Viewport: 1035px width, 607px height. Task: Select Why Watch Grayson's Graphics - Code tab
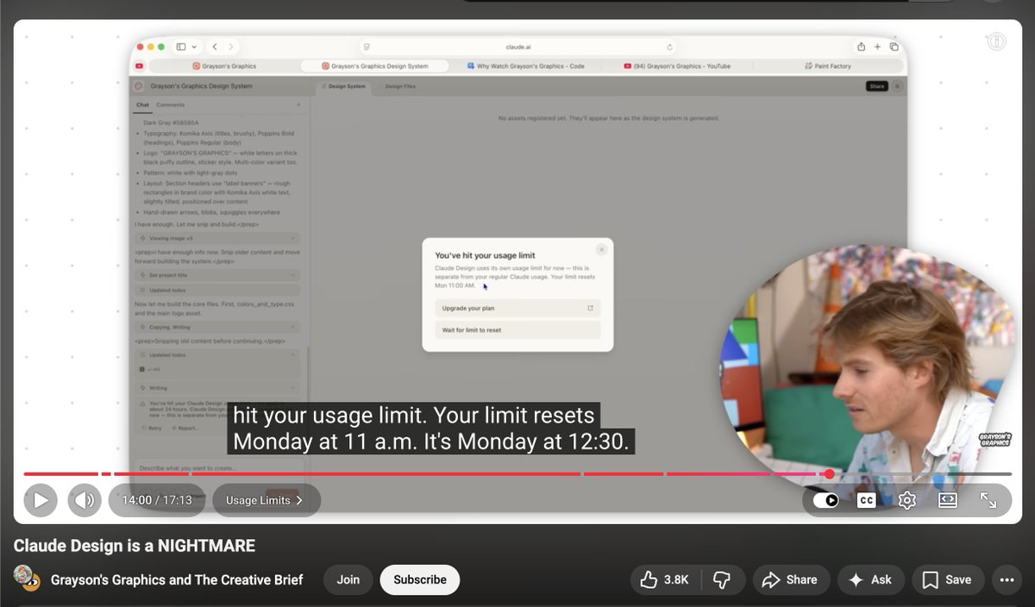(526, 66)
